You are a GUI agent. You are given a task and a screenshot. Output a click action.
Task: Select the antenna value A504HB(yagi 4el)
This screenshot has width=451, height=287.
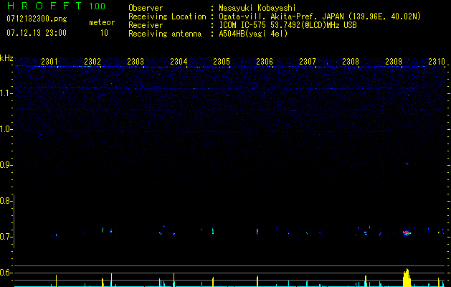(253, 34)
